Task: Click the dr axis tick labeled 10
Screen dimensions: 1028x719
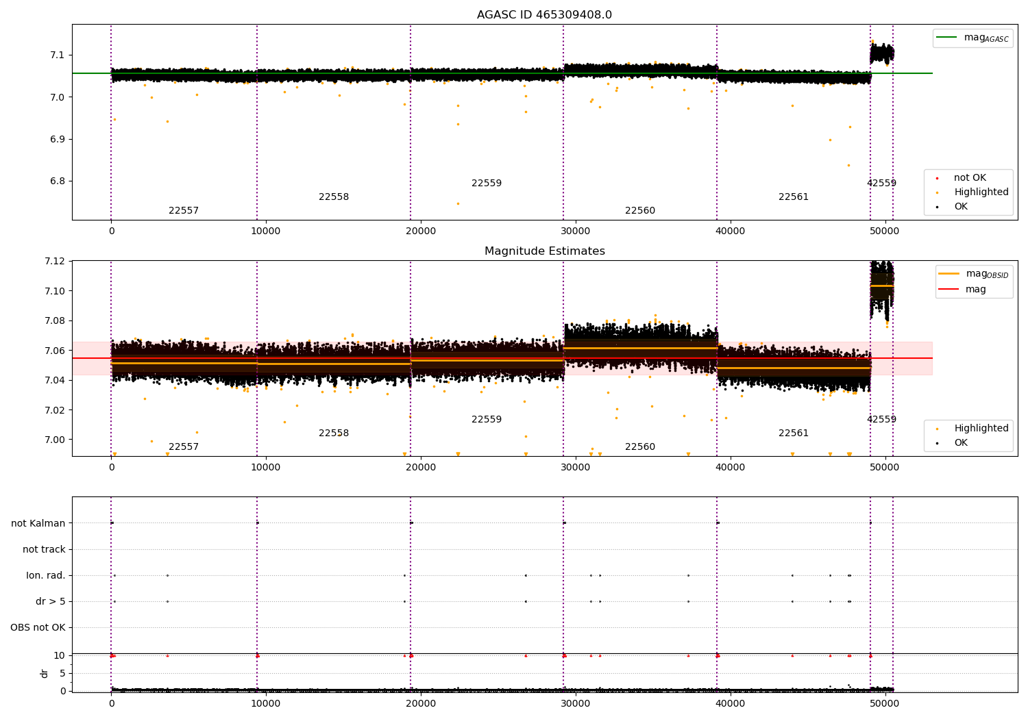Action: pyautogui.click(x=60, y=656)
